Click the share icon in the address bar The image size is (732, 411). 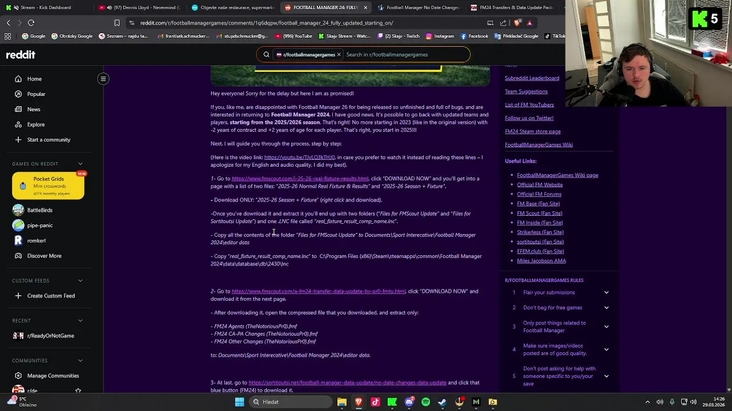click(503, 23)
